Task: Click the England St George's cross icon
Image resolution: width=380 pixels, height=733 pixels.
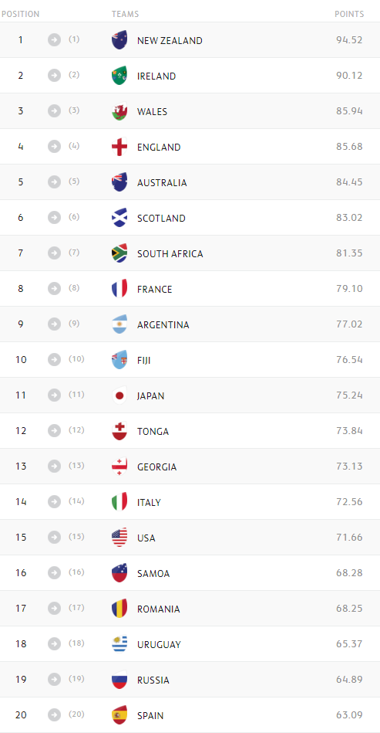Action: 119,147
